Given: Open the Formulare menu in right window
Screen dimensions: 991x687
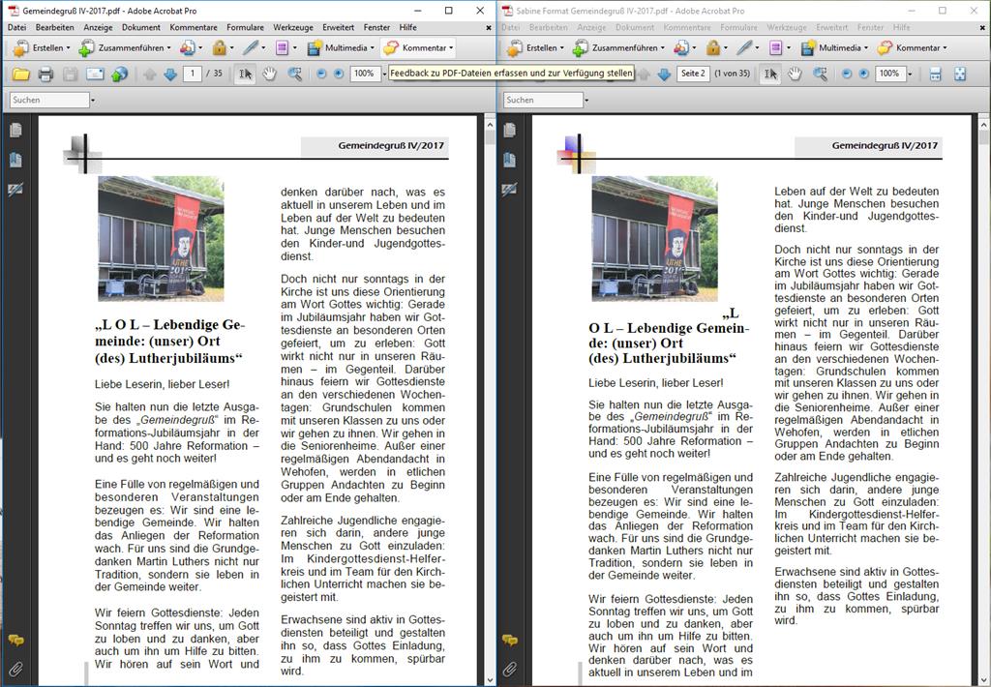Looking at the screenshot, I should (x=738, y=27).
